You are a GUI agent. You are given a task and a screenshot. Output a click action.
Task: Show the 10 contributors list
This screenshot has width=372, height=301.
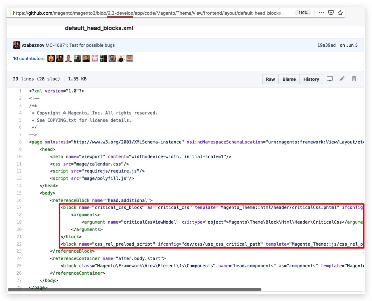point(29,58)
